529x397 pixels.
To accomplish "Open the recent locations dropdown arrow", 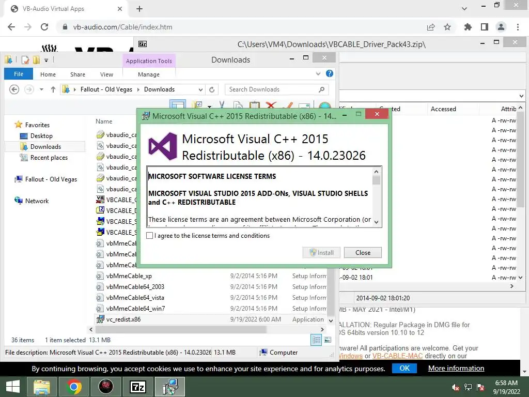I will (41, 89).
